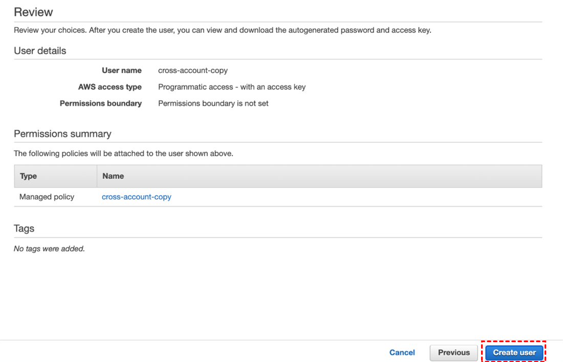Viewport: 563px width, 362px height.
Task: Click the Type column header
Action: click(29, 176)
